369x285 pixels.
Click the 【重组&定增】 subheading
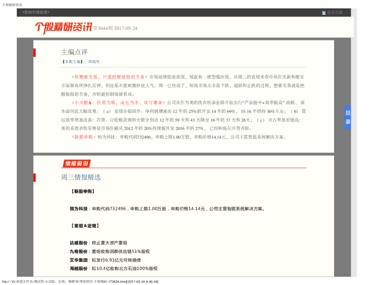point(85,226)
